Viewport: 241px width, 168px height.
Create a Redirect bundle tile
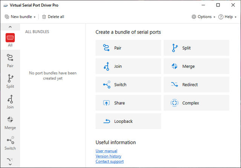196,85
